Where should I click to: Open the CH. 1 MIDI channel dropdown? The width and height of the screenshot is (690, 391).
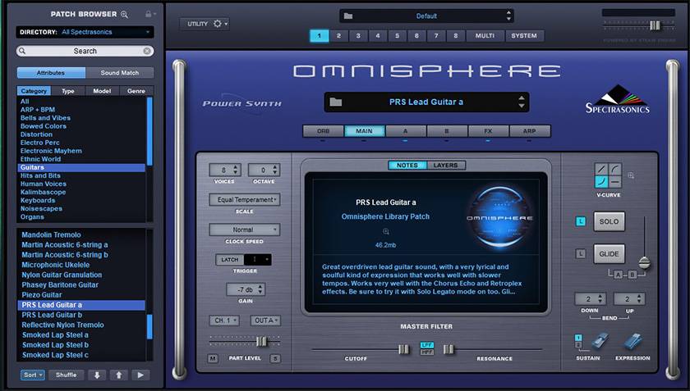pos(224,321)
